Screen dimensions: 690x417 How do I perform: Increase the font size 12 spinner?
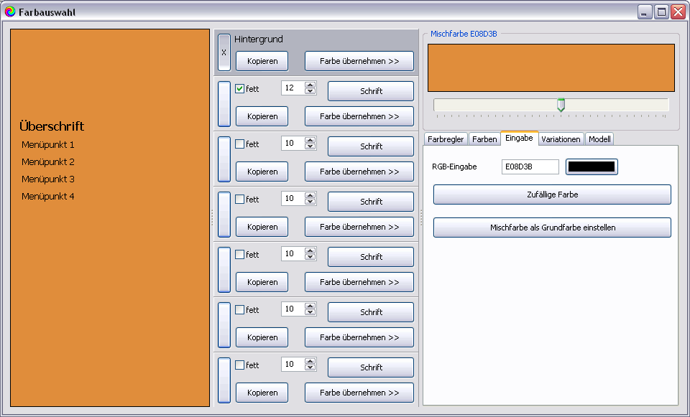tap(310, 85)
